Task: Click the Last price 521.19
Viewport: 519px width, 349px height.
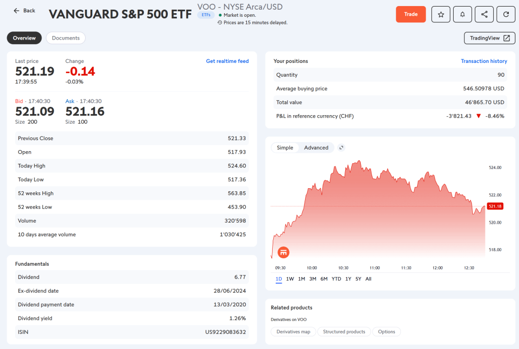Action: tap(35, 71)
